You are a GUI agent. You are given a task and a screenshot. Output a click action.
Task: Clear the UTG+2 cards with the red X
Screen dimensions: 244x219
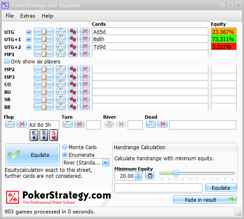point(85,46)
